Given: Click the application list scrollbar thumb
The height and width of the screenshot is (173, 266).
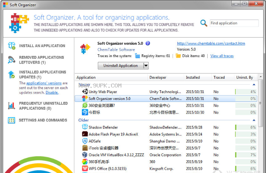Looking at the screenshot, I should pyautogui.click(x=260, y=103).
